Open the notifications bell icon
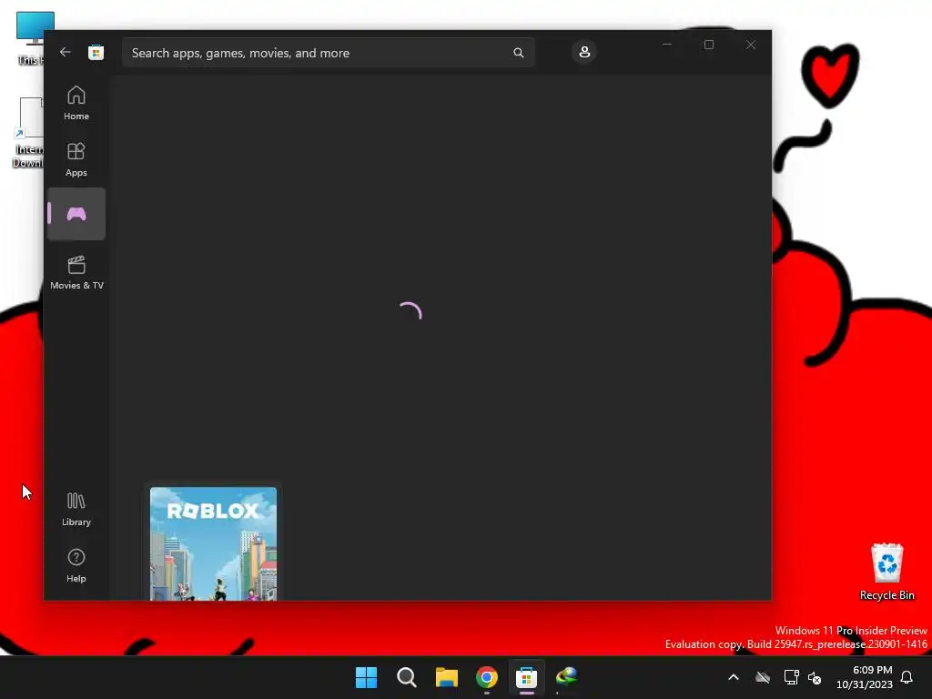Image resolution: width=932 pixels, height=699 pixels. coord(907,677)
